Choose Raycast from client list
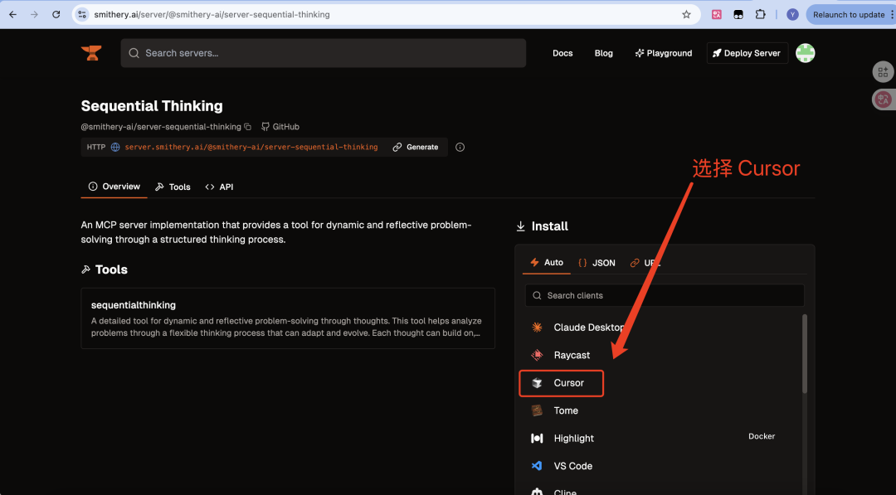The image size is (896, 495). (571, 355)
